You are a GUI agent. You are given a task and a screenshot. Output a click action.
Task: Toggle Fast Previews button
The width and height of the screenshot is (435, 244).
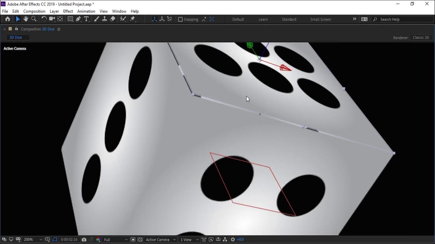coord(211,240)
